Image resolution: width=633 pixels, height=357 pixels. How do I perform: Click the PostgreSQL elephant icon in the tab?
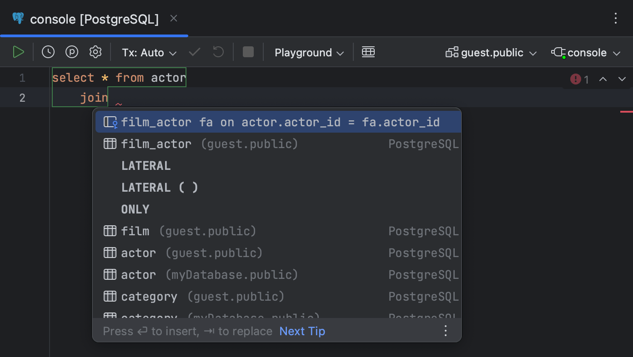[18, 18]
